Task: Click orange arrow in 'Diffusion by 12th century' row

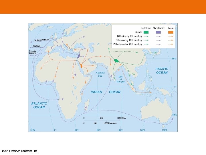Action: 171,40
